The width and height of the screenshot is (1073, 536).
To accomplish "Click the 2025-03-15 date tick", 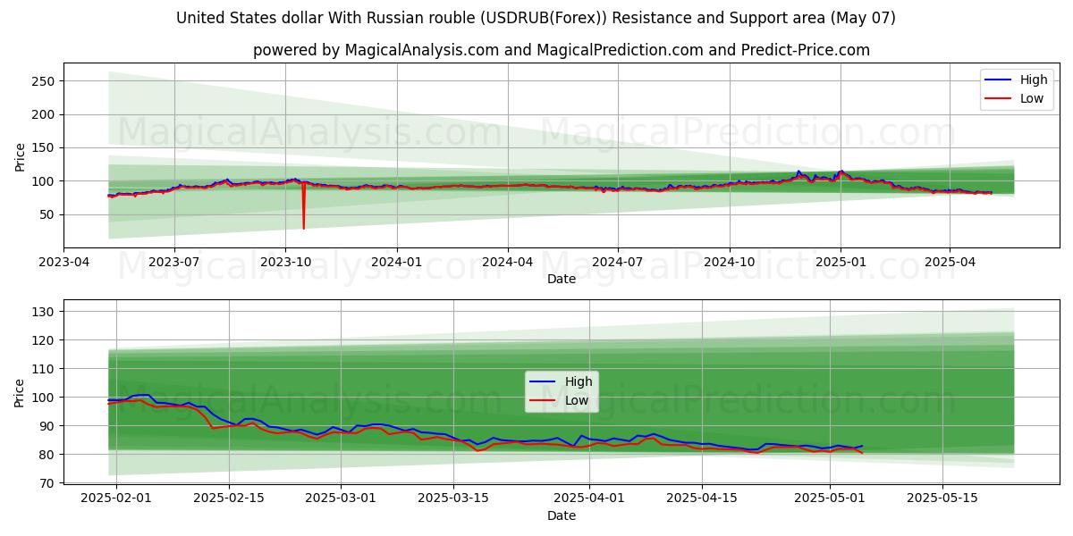I will click(x=455, y=498).
